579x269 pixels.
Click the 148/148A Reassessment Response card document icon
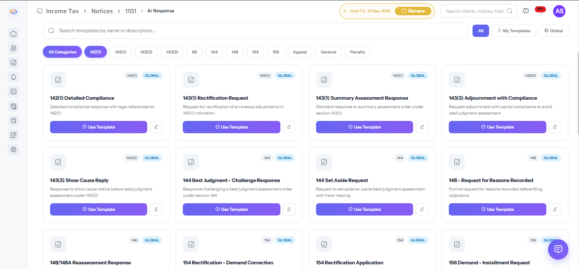[x=58, y=244]
